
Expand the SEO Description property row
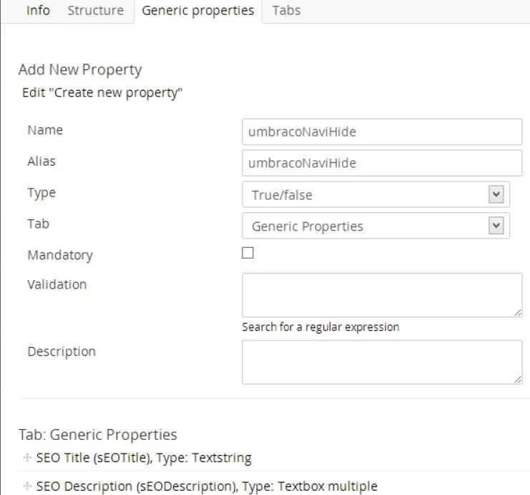pyautogui.click(x=206, y=486)
